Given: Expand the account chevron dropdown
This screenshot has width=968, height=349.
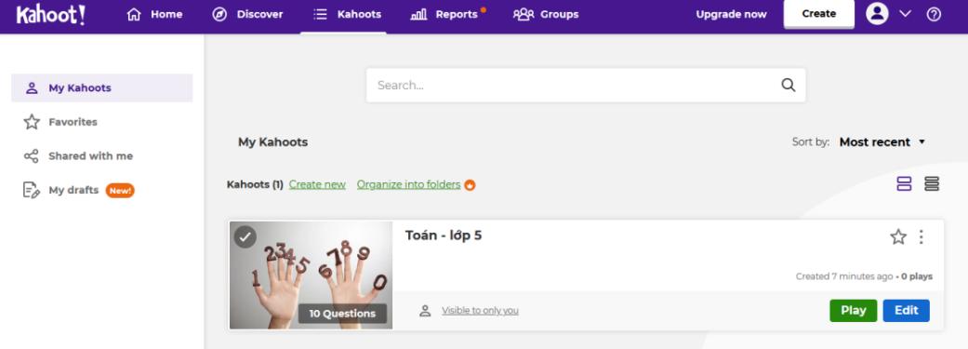Looking at the screenshot, I should (x=905, y=14).
